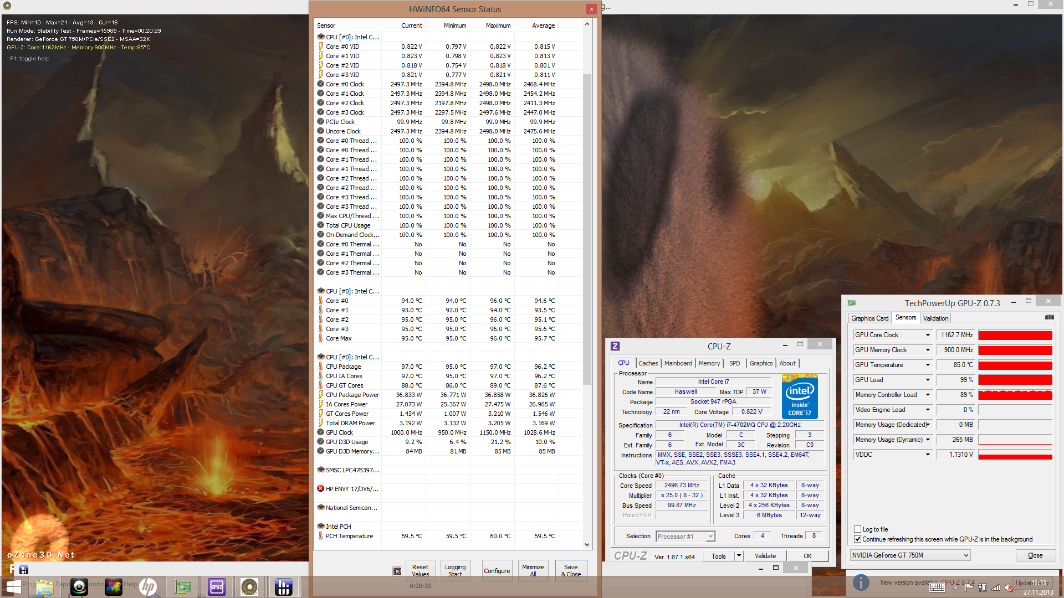Click the Intel Core i7 logo in CPU-Z
The width and height of the screenshot is (1064, 598).
(x=800, y=396)
